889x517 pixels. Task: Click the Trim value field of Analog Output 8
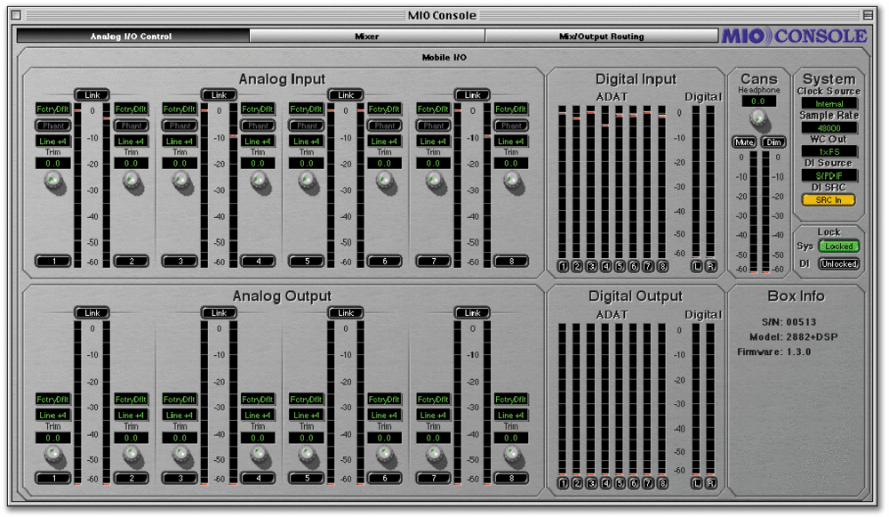tap(511, 438)
